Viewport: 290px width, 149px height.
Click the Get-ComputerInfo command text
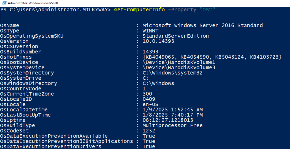139,10
